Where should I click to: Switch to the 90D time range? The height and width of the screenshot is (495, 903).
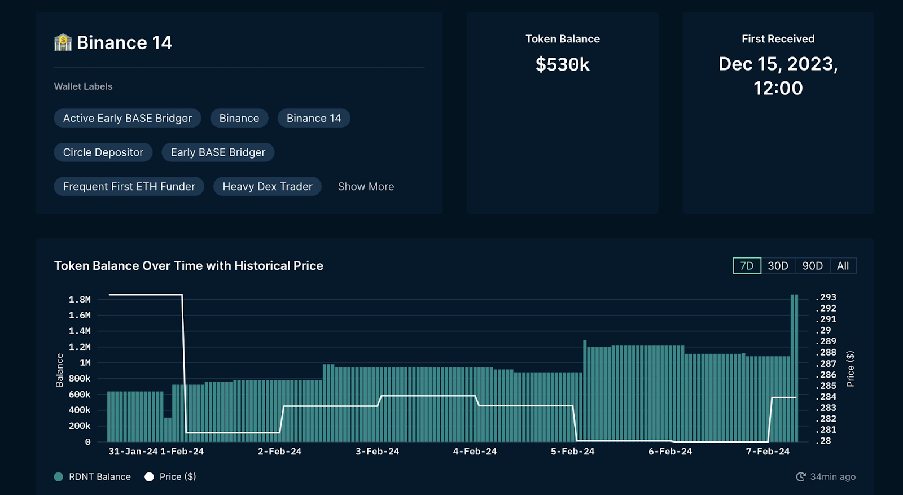point(812,266)
